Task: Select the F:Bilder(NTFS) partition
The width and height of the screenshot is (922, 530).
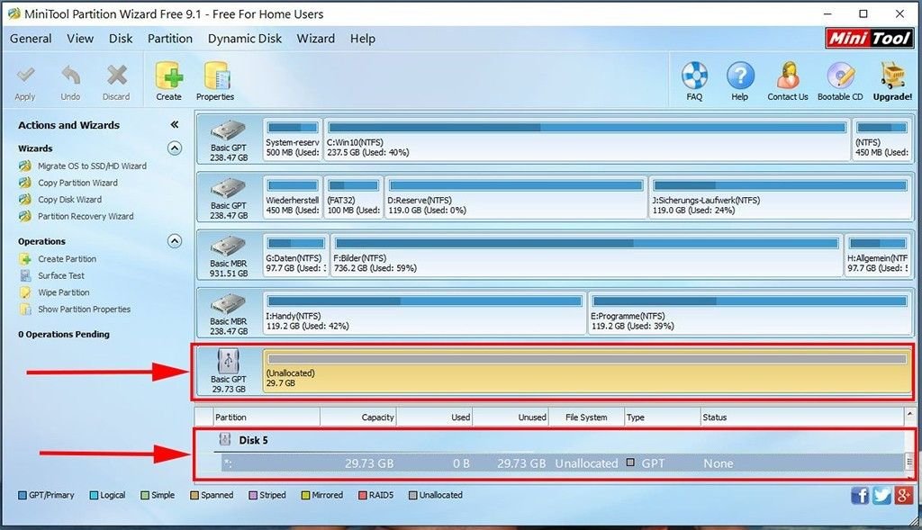Action: pyautogui.click(x=586, y=255)
